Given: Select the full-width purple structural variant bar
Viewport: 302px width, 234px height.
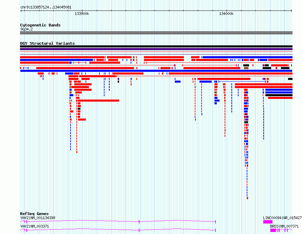Looking at the screenshot, I should (x=156, y=49).
